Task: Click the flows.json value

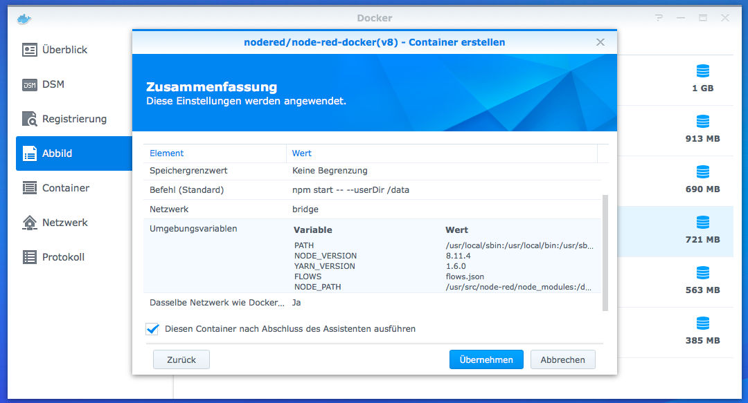Action: tap(465, 277)
